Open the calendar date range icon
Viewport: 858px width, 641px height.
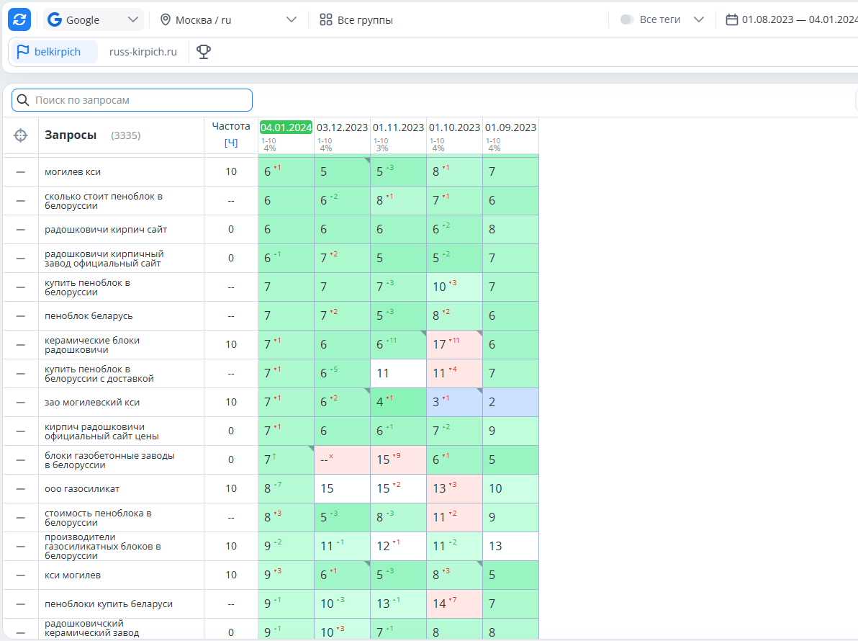coord(731,19)
